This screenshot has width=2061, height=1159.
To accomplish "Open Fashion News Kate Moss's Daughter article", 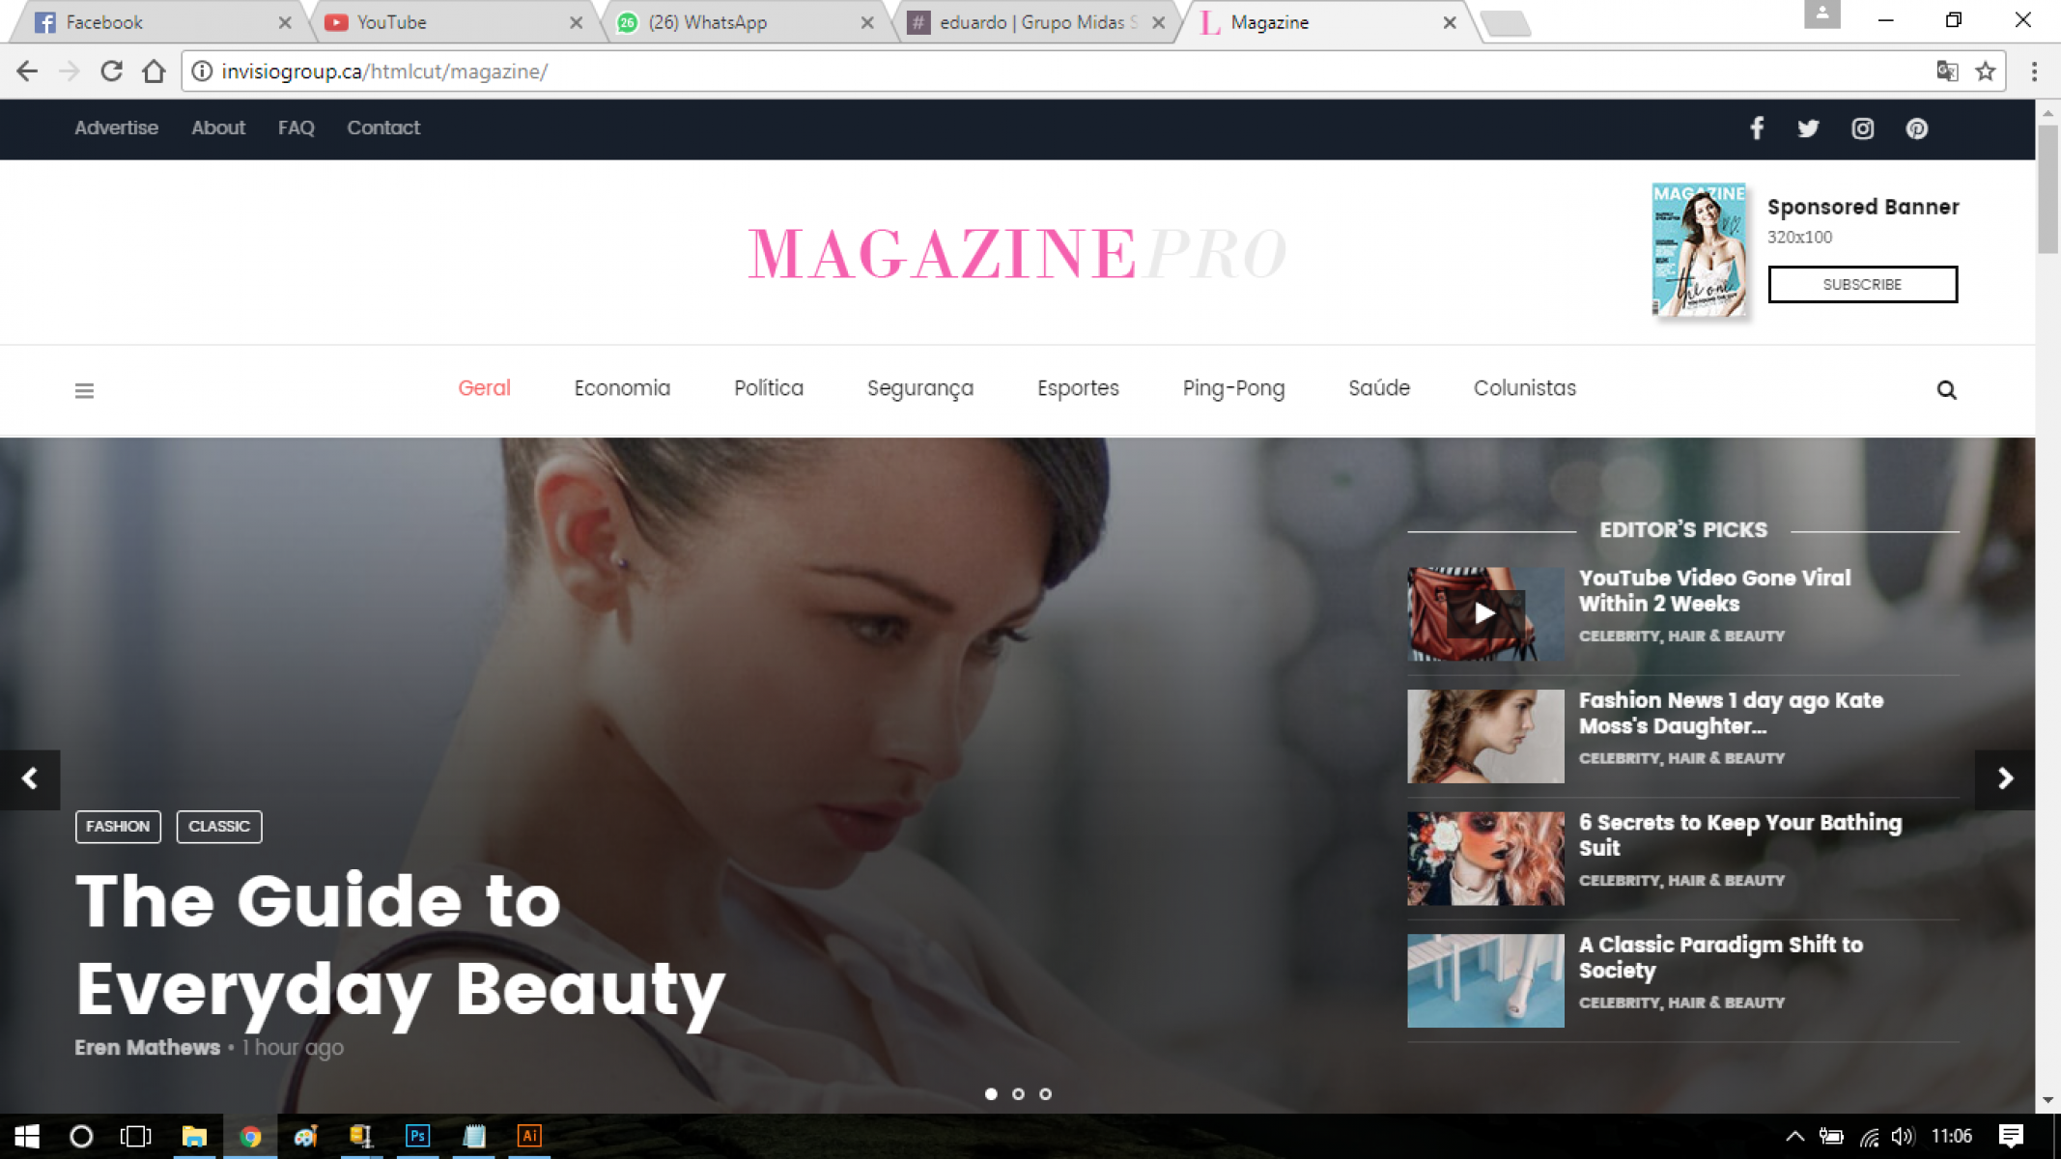I will [x=1731, y=713].
